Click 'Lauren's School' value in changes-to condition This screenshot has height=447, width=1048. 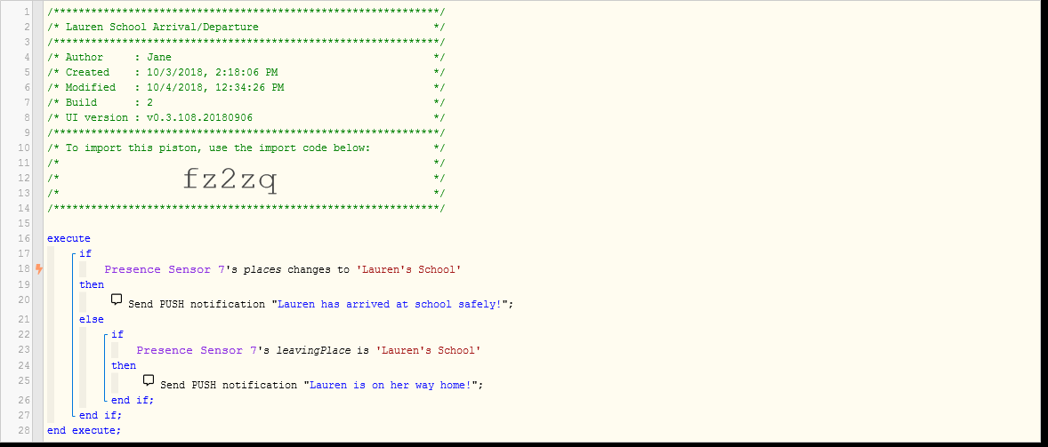(x=407, y=269)
